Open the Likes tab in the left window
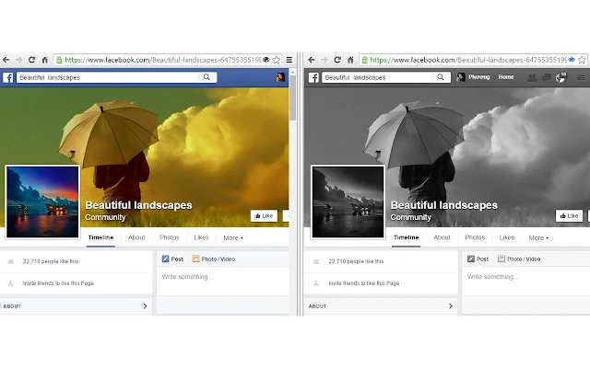The image size is (590, 368). tap(201, 237)
